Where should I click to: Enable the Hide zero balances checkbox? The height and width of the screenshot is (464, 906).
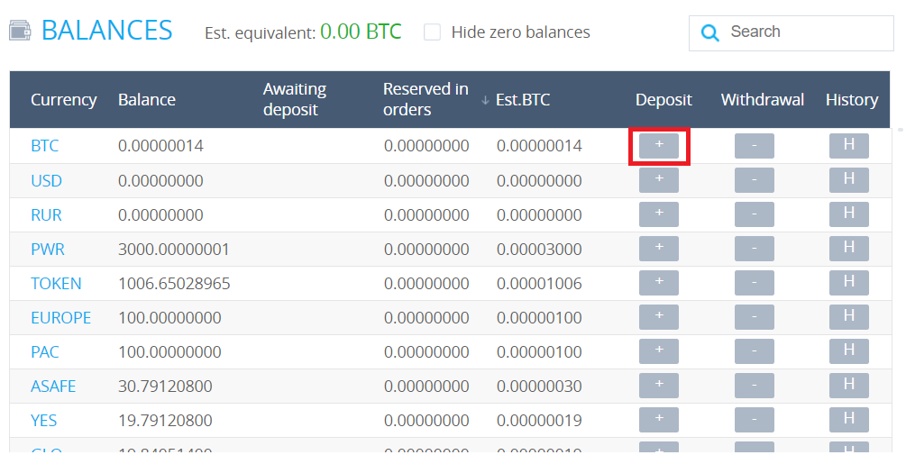433,32
